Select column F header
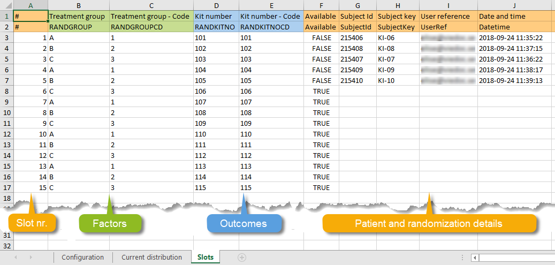The width and height of the screenshot is (555, 265). 321,5
